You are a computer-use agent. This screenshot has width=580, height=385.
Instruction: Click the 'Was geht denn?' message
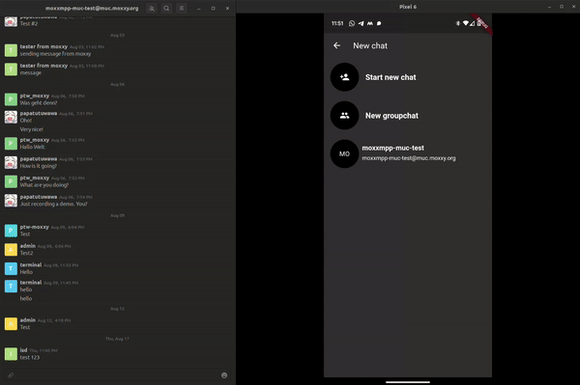coord(39,103)
